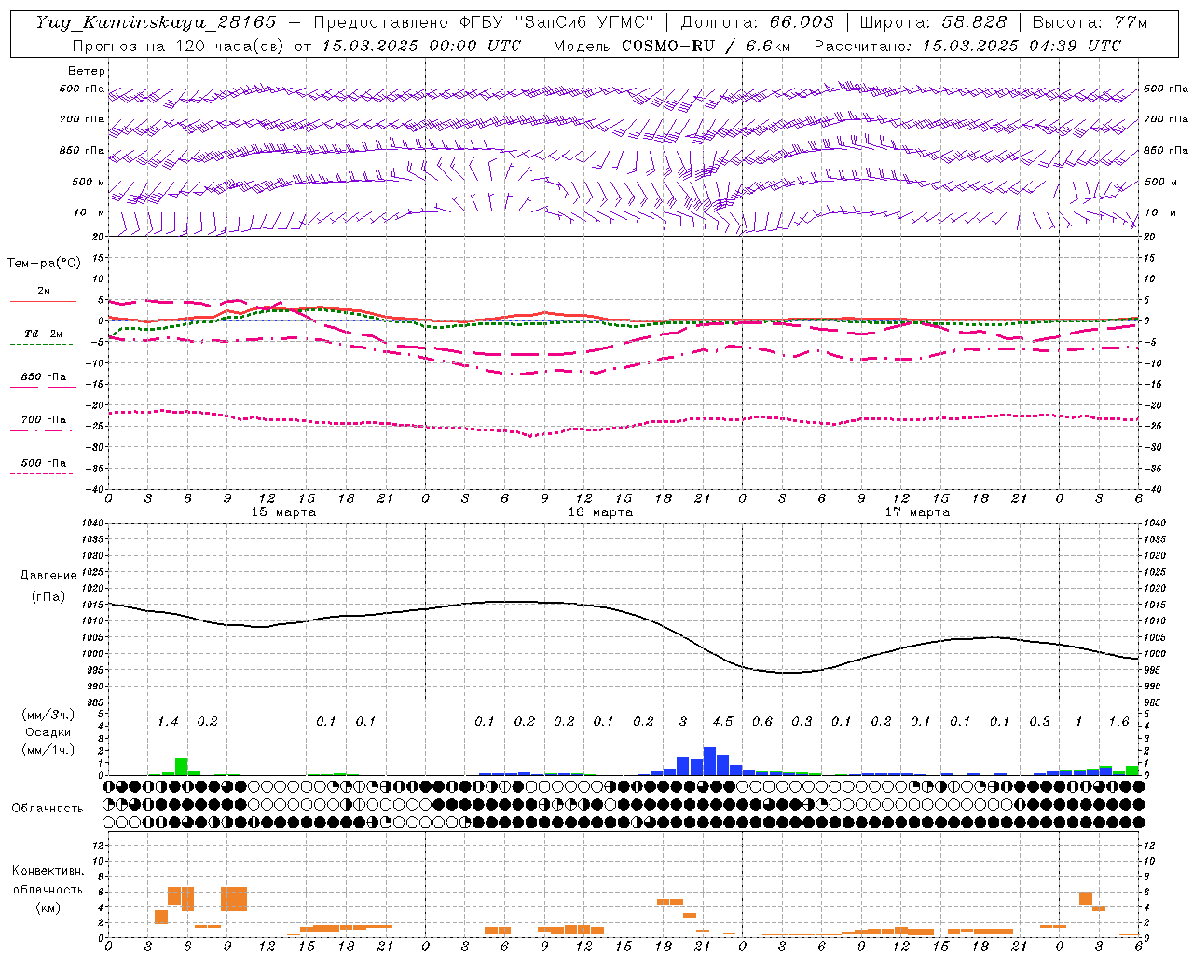Image resolution: width=1193 pixels, height=954 pixels.
Task: Click the Давление panel label
Action: [x=48, y=576]
